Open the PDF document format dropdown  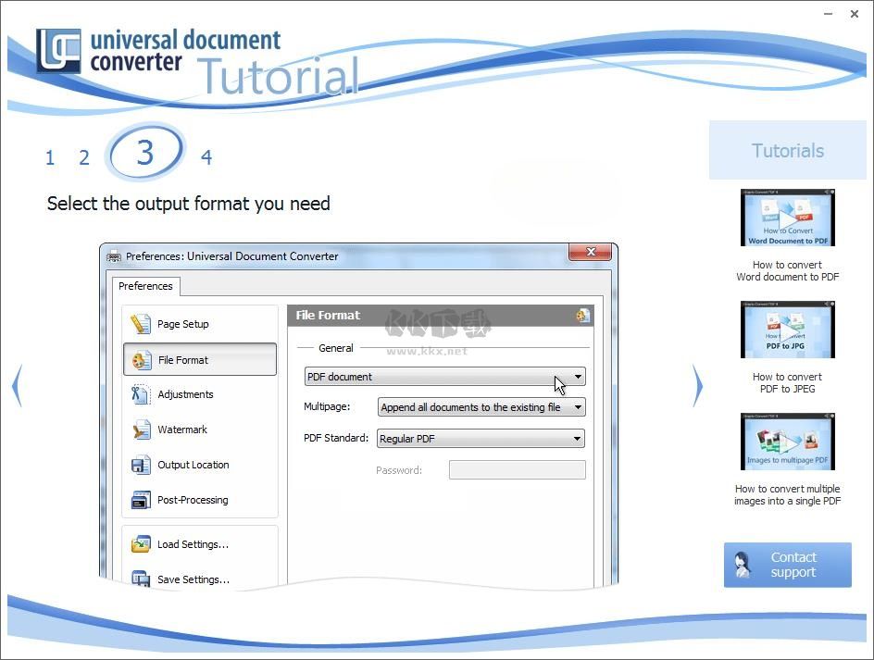click(x=577, y=377)
